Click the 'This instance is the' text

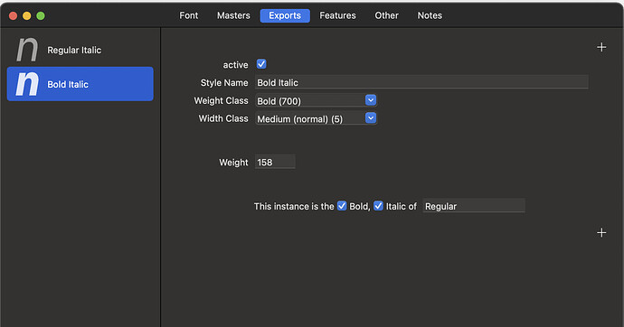tap(294, 206)
